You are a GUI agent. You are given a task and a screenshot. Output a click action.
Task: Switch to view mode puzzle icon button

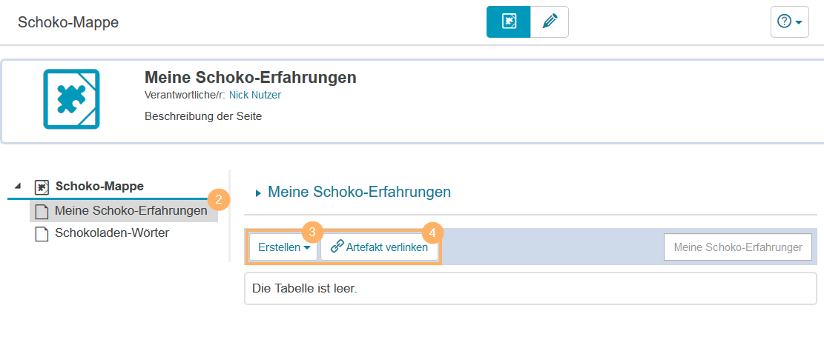[x=508, y=21]
